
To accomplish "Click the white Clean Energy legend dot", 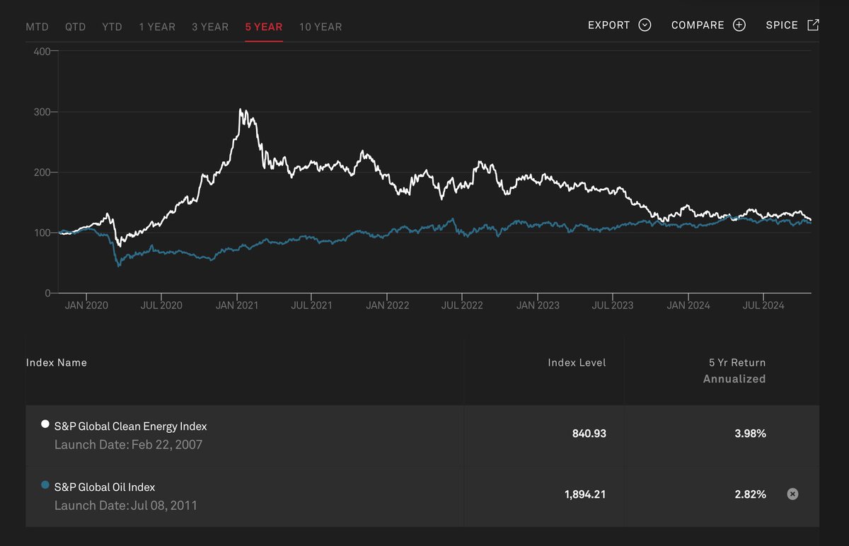I will (45, 424).
